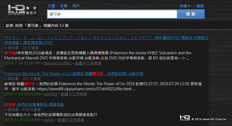Viewport: 232px width, 126px height.
Task: Focus the search field containing 寶可夢
Action: (x=112, y=14)
